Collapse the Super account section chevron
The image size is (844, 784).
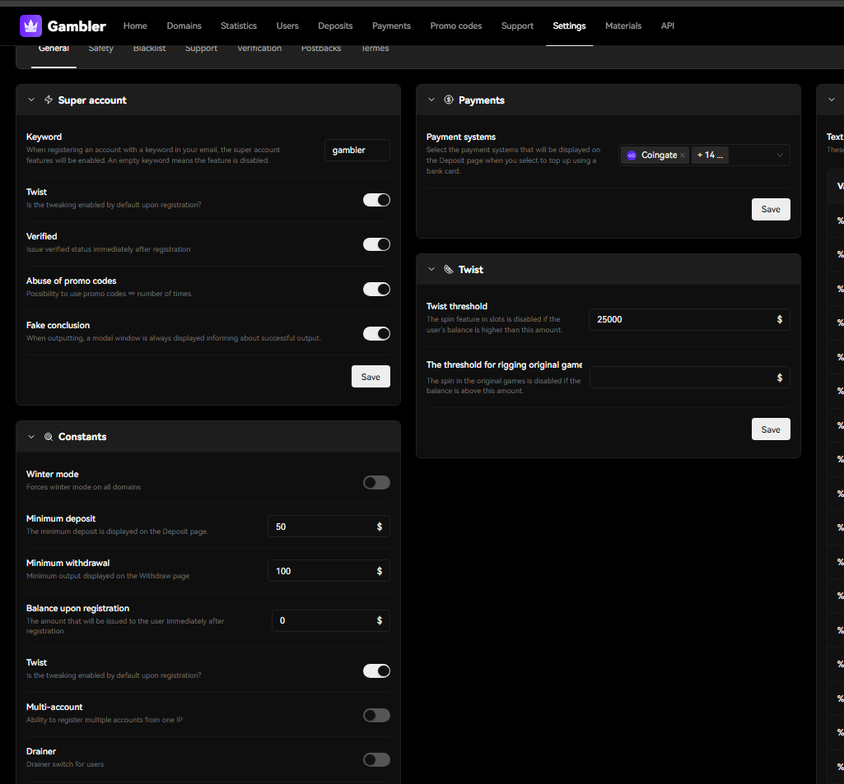point(31,100)
